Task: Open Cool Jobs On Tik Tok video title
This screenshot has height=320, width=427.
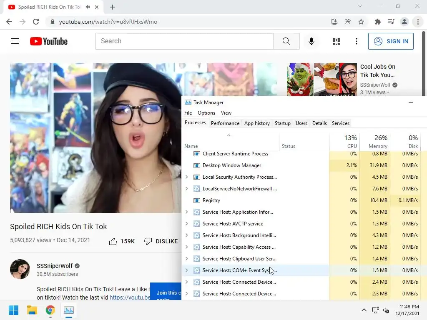Action: [378, 71]
